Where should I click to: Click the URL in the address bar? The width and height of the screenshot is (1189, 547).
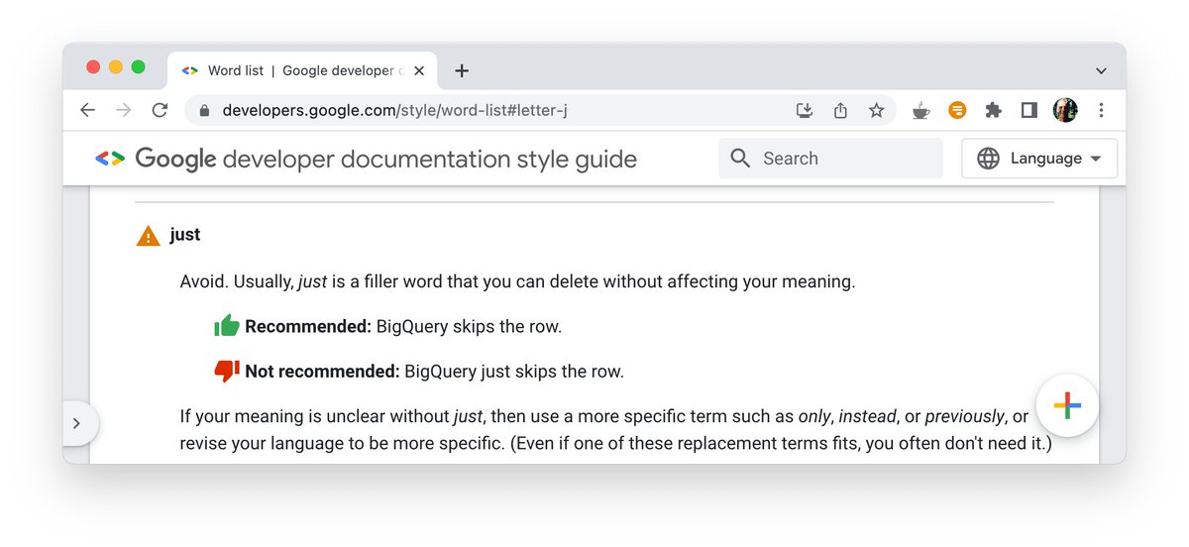[394, 110]
